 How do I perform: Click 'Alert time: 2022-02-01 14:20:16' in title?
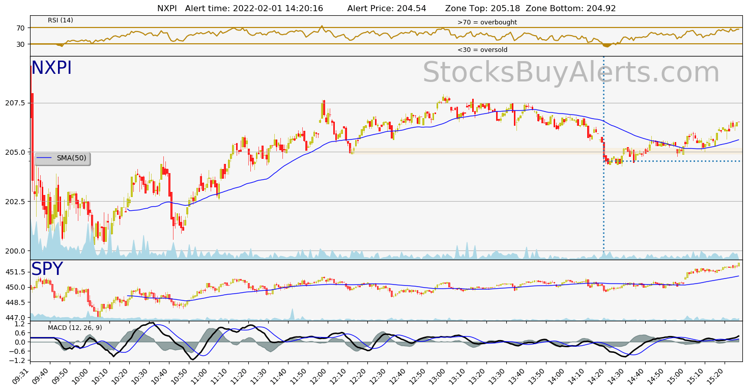click(254, 8)
